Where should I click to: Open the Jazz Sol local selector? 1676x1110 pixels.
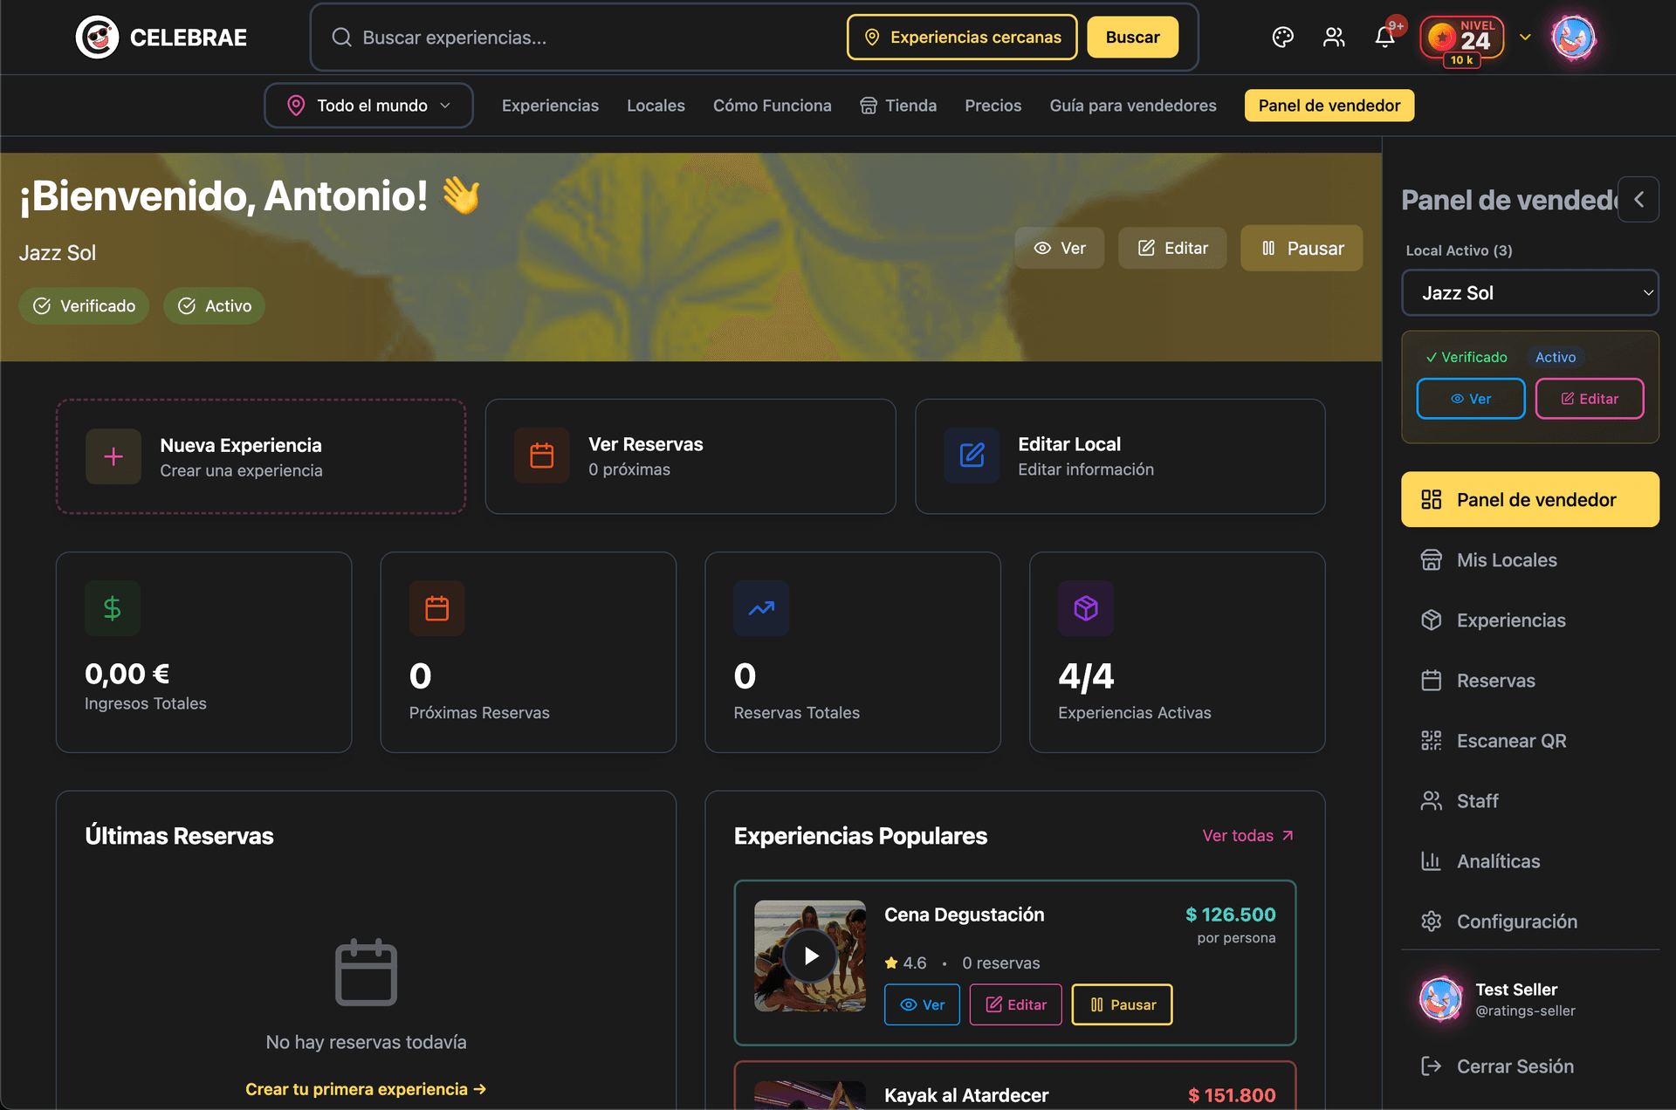(x=1529, y=293)
